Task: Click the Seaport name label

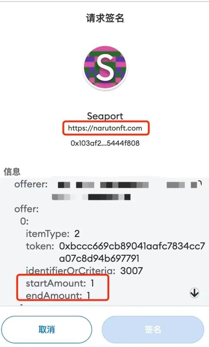Action: click(105, 116)
